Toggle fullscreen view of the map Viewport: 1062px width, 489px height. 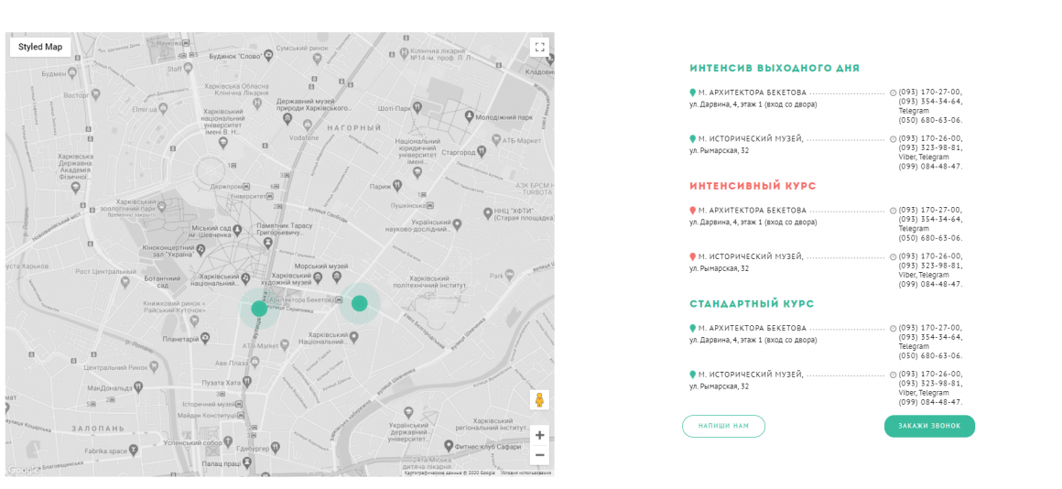click(539, 47)
